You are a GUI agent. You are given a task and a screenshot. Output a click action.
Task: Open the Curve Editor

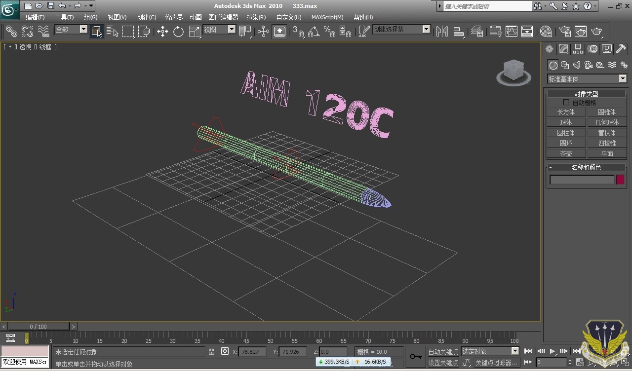(511, 31)
